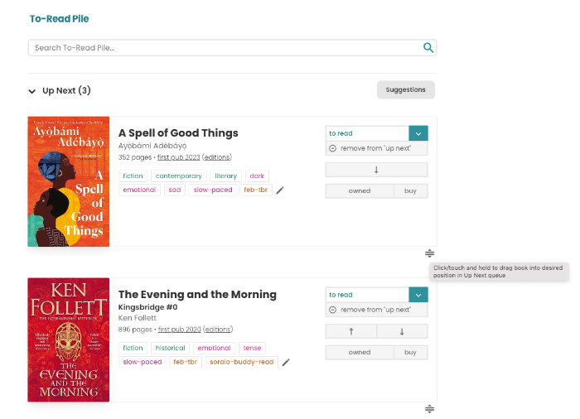Screen dimensions: 580x419
Task: Mark The Evening and the Morning as owned
Action: [x=360, y=353]
